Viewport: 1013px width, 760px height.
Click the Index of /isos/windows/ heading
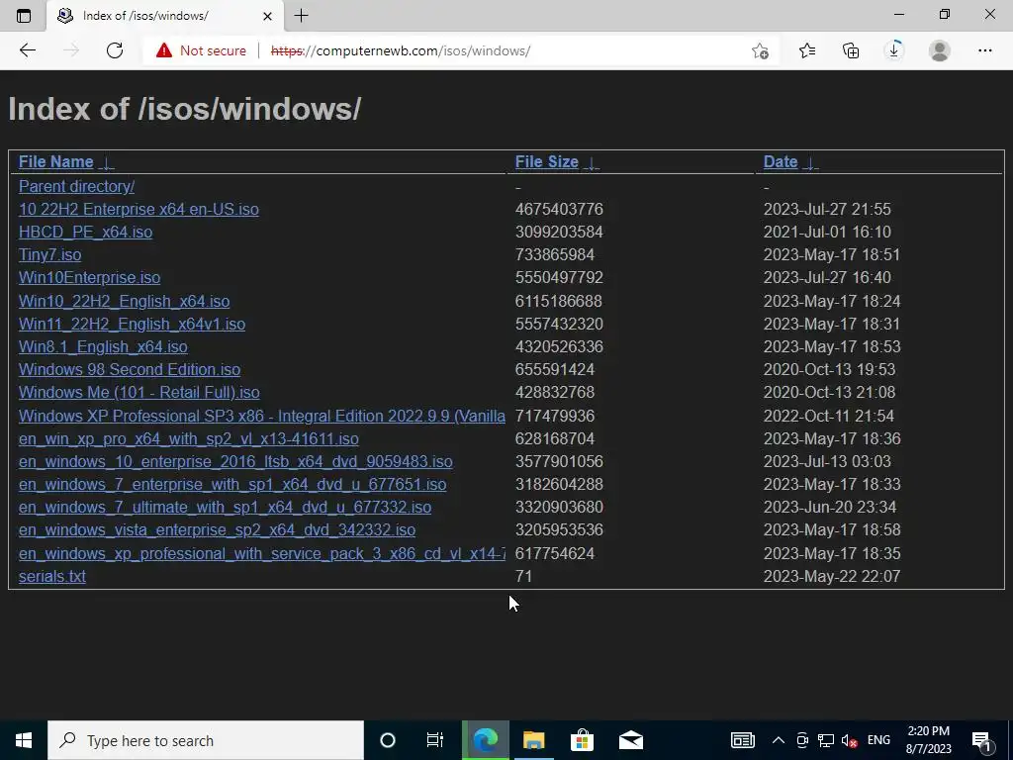184,109
